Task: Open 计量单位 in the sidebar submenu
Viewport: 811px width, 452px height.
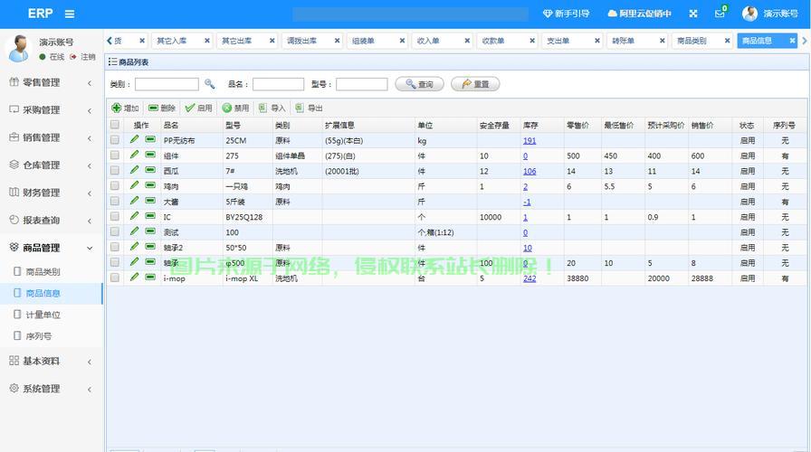Action: pos(52,315)
